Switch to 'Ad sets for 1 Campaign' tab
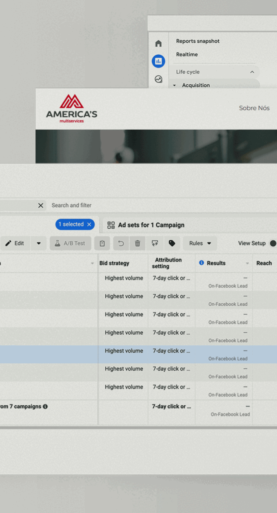The height and width of the screenshot is (513, 277). click(x=146, y=225)
